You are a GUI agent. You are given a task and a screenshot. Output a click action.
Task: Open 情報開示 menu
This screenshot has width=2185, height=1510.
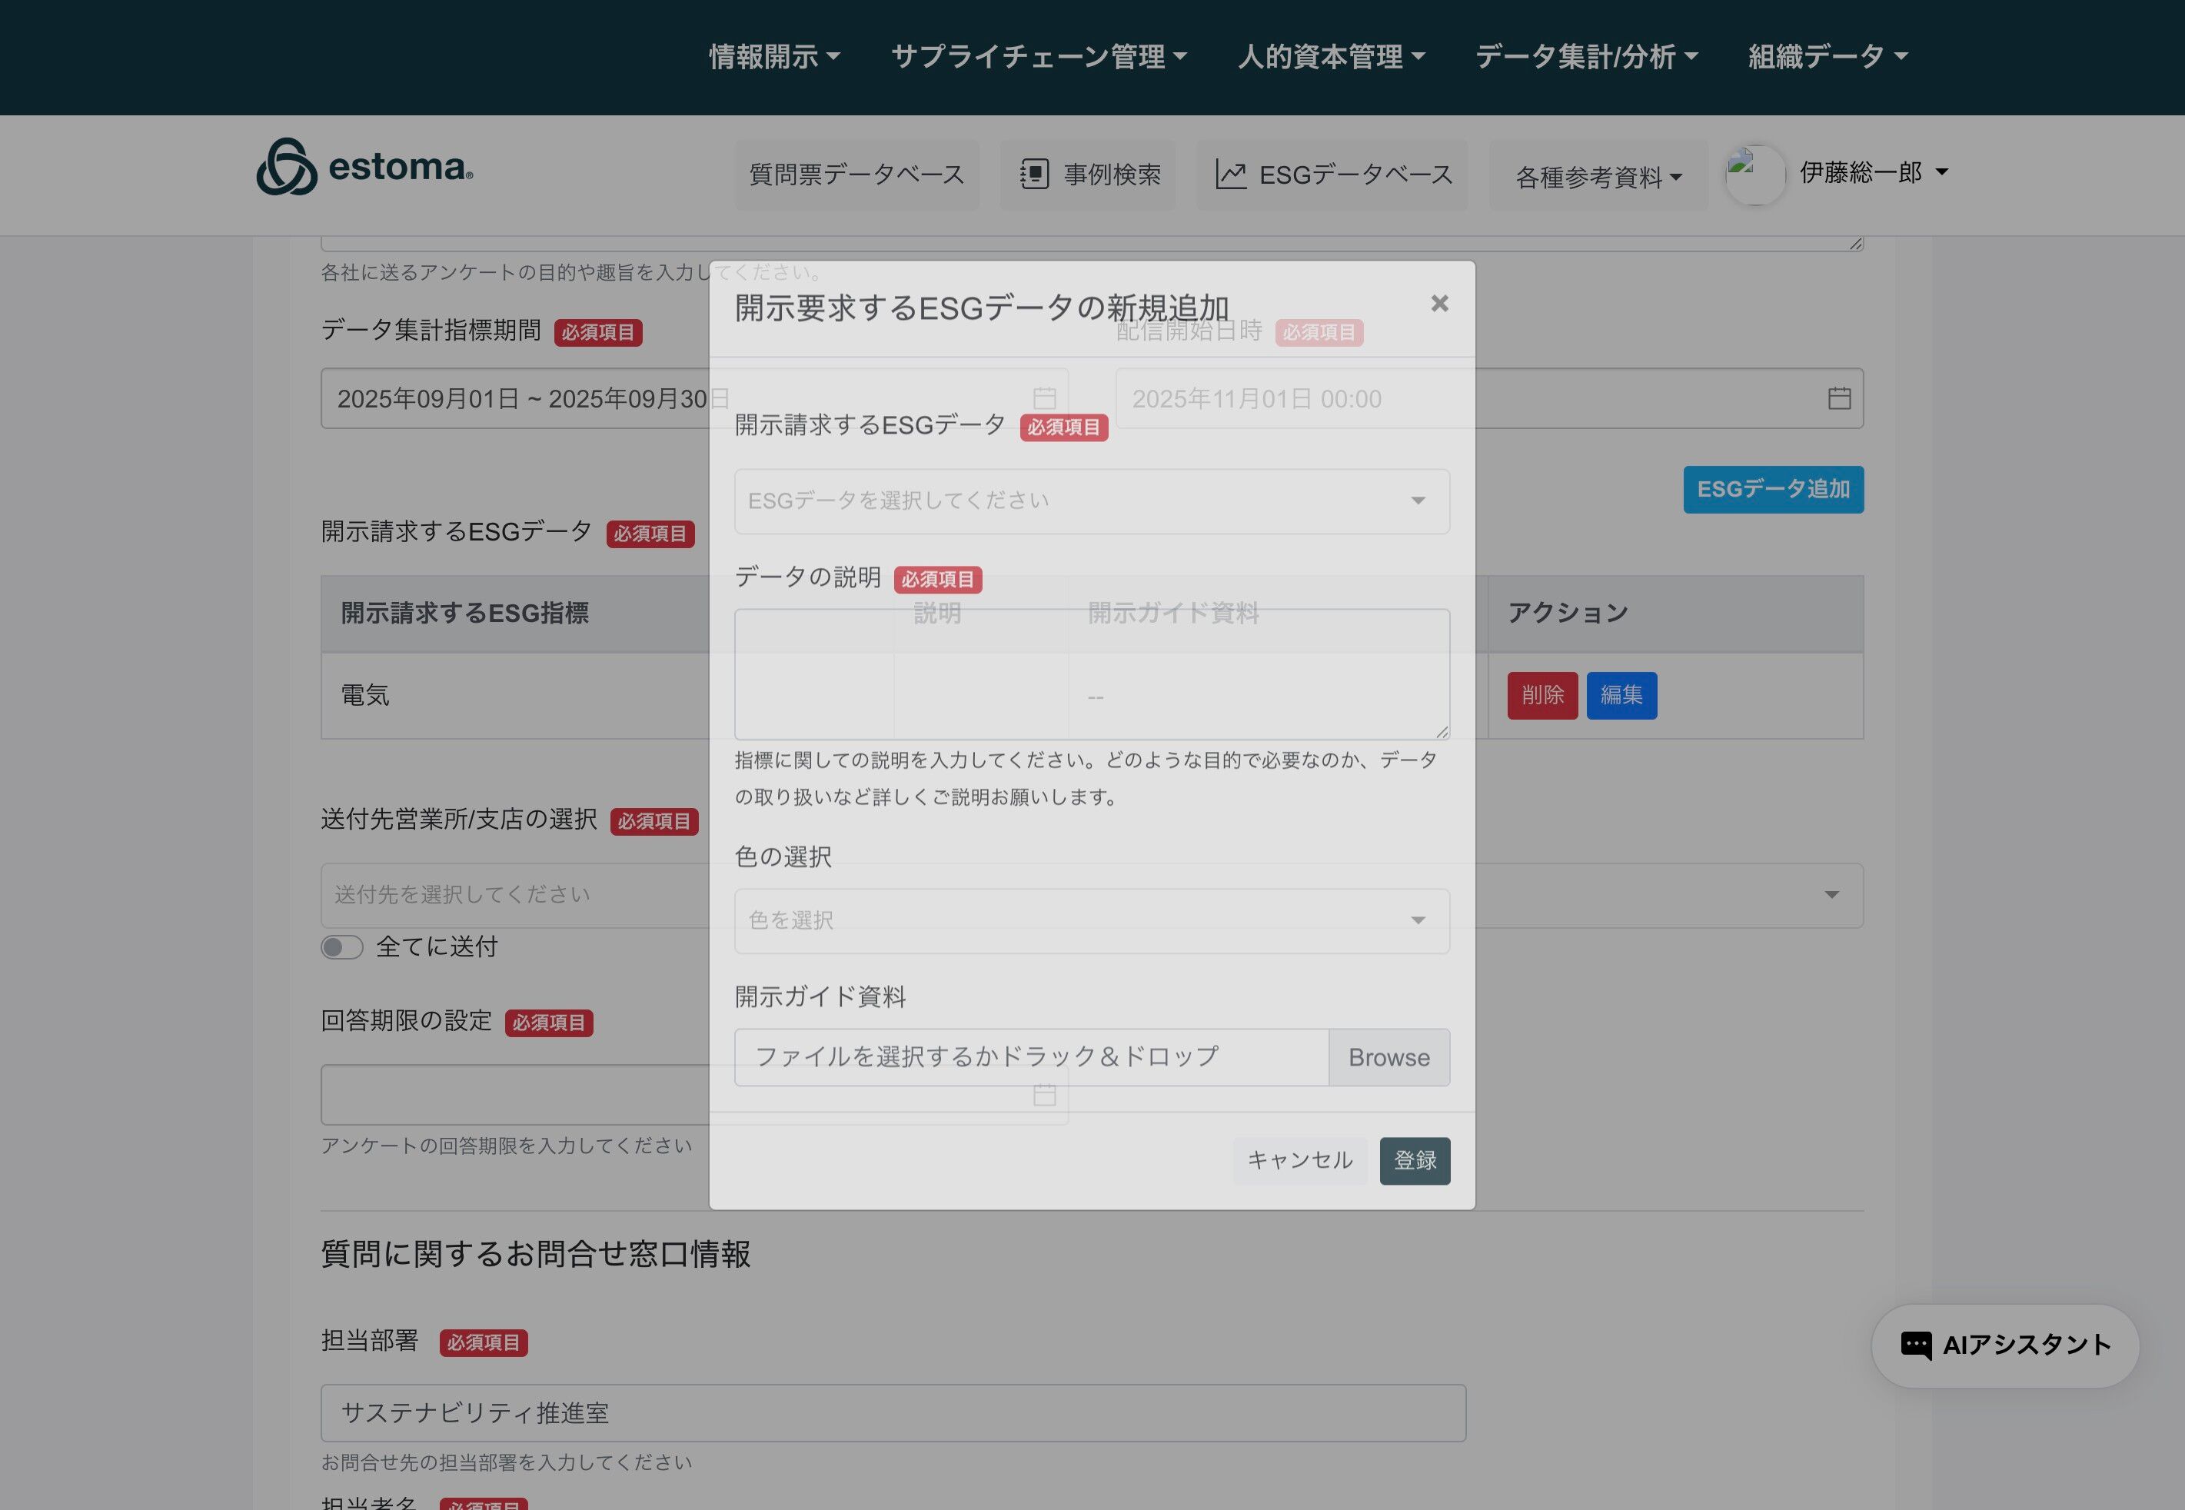pyautogui.click(x=773, y=57)
